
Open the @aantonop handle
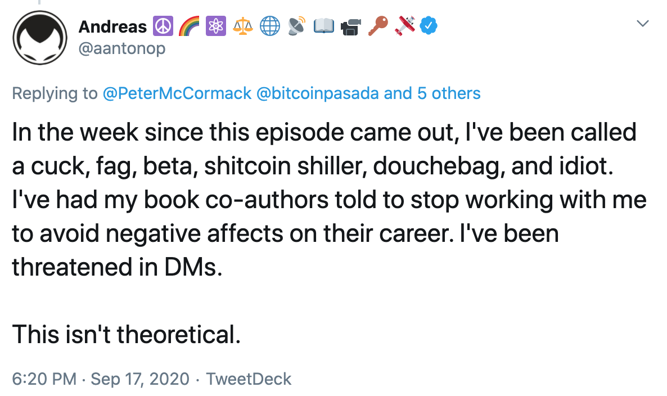122,48
